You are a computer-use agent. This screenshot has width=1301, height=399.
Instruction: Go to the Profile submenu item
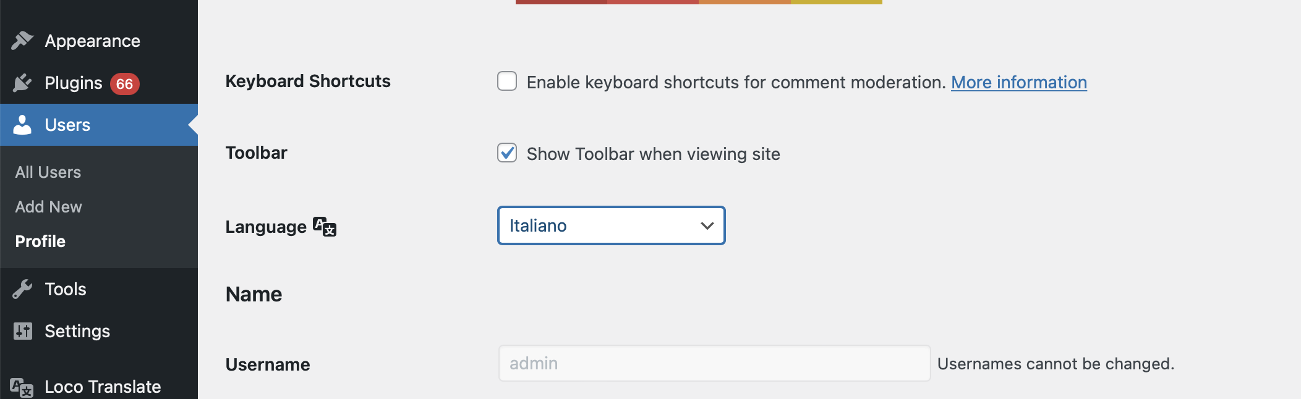pyautogui.click(x=40, y=241)
